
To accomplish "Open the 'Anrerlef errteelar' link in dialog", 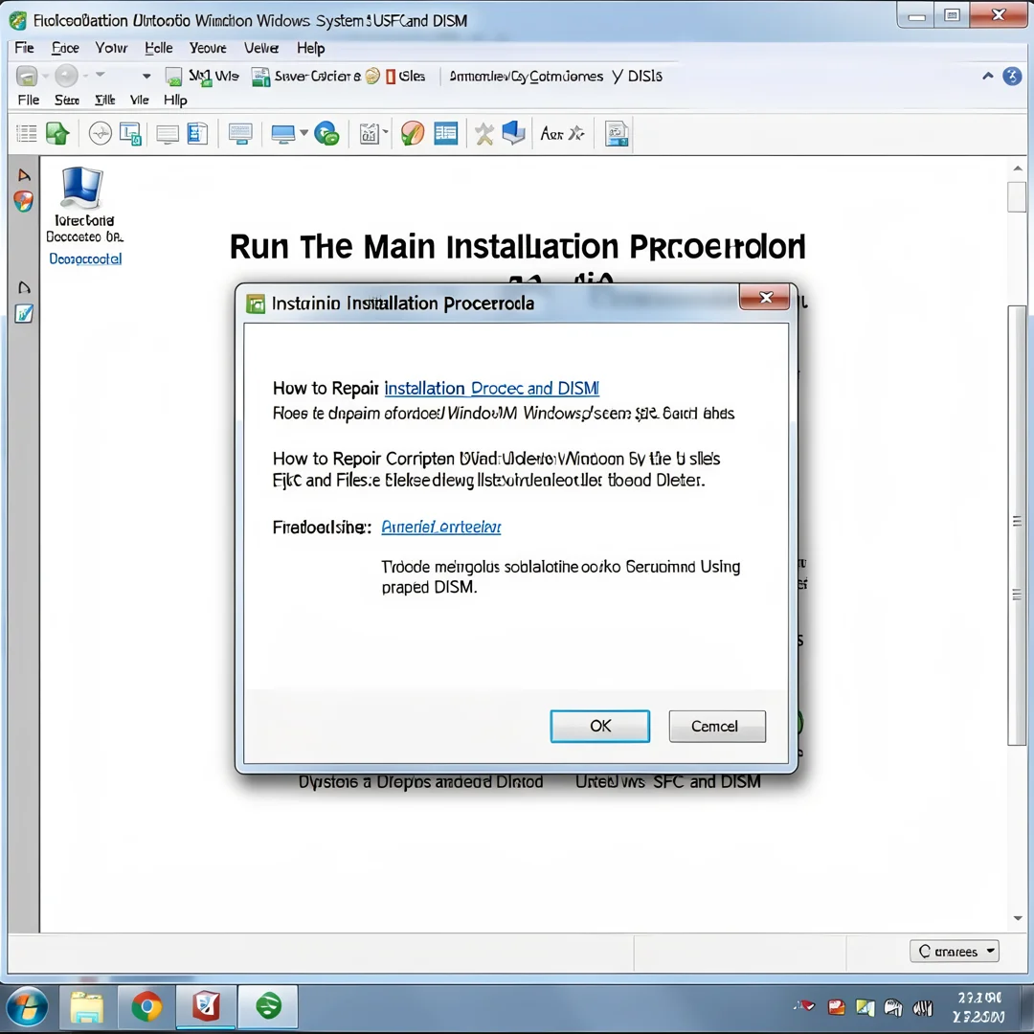I will point(441,527).
